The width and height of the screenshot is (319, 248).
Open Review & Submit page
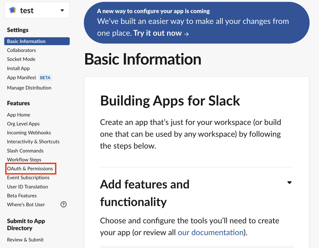click(x=25, y=240)
